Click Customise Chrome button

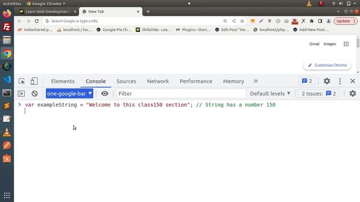(327, 65)
